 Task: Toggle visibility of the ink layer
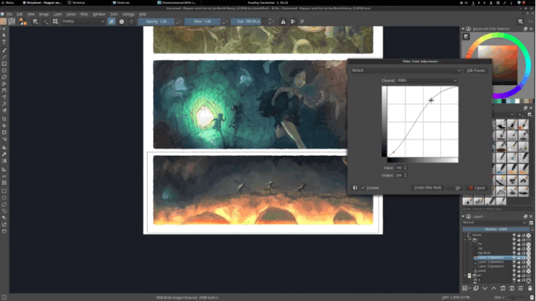(514, 249)
